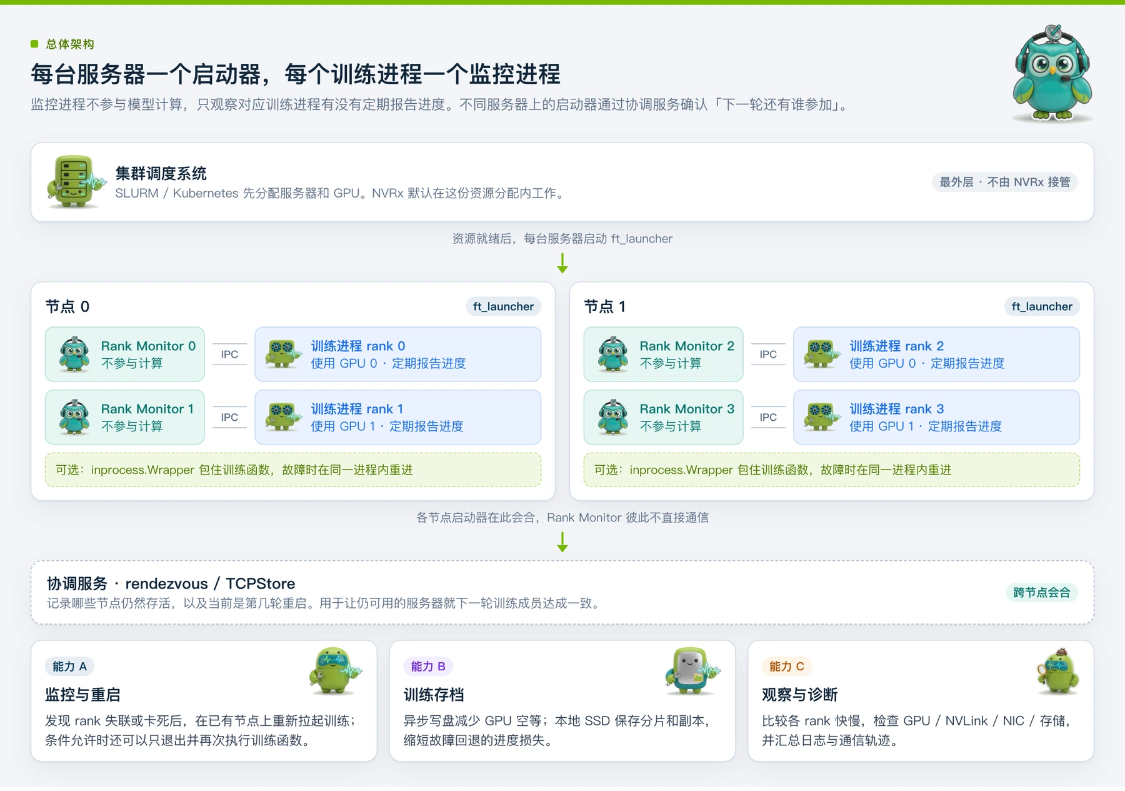Click the 跨节点会合 badge
Screen dimensions: 1125x791
pos(1042,592)
